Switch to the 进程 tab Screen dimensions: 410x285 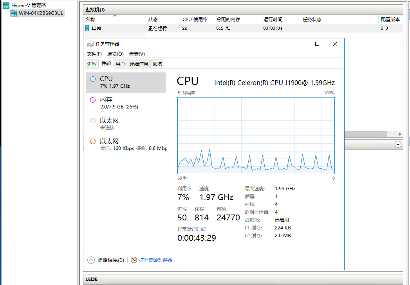(x=92, y=64)
